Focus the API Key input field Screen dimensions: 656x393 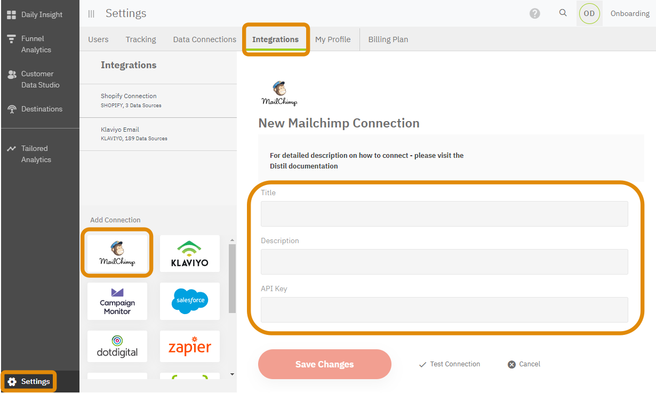(x=444, y=310)
